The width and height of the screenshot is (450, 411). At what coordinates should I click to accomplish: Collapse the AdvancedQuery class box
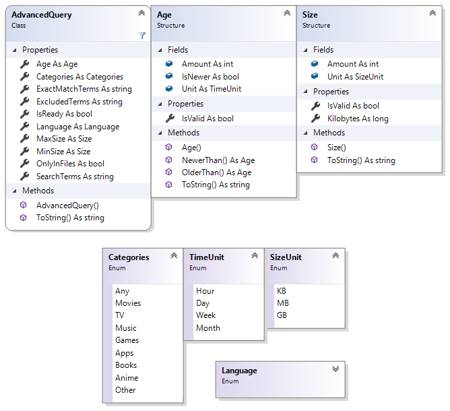pos(141,13)
